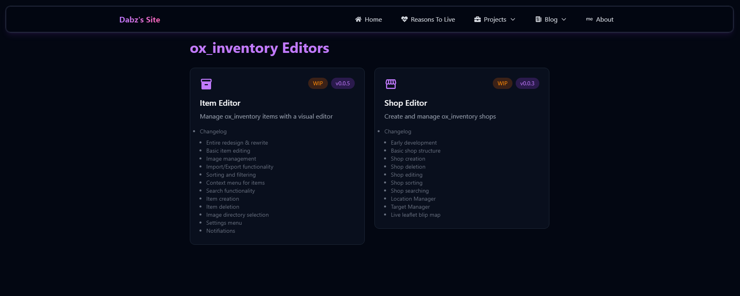Open the Home menu item

368,19
